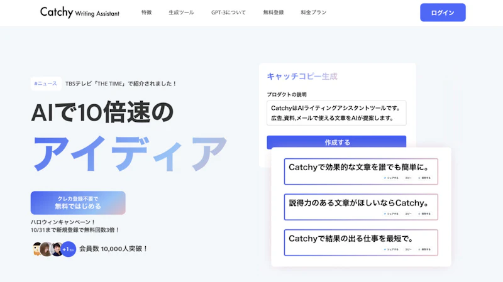Open the 特徴 menu item
The width and height of the screenshot is (503, 282).
[146, 12]
